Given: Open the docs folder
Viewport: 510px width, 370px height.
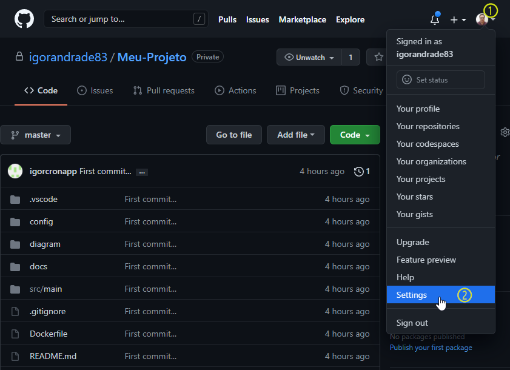Looking at the screenshot, I should 38,266.
